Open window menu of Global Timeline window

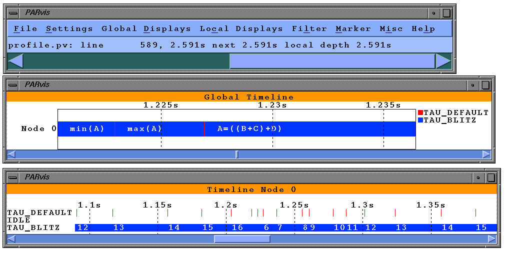(x=13, y=84)
